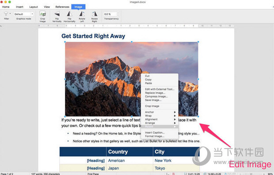Flip the image vertically
The image size is (274, 175).
[x=57, y=16]
